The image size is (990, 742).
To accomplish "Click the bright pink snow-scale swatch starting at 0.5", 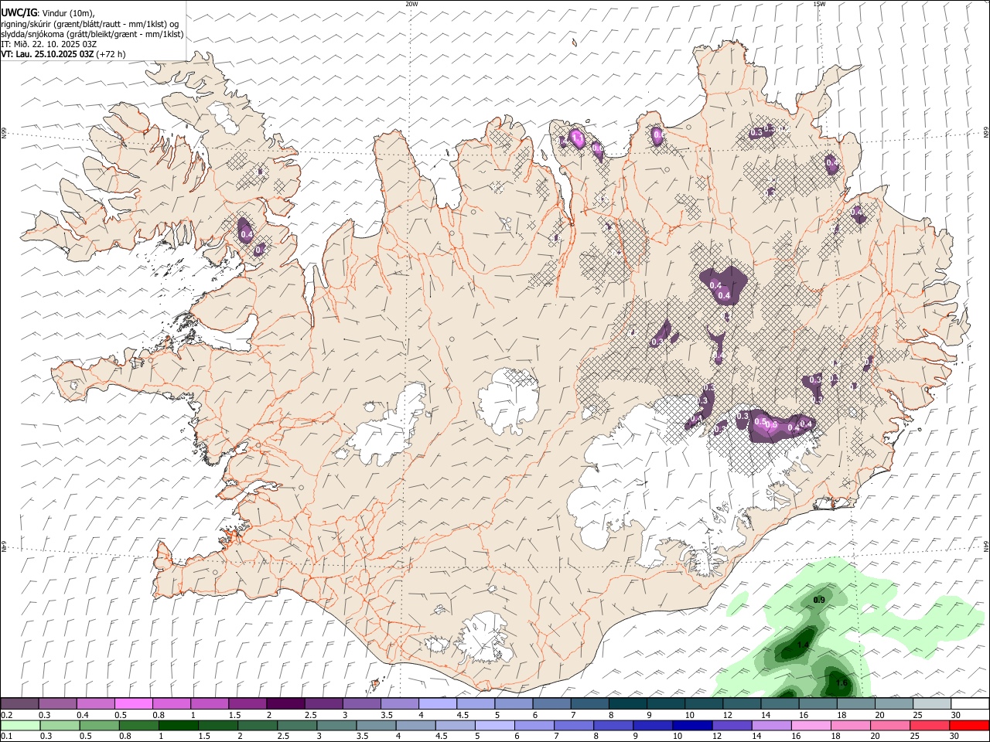I will coord(133,704).
